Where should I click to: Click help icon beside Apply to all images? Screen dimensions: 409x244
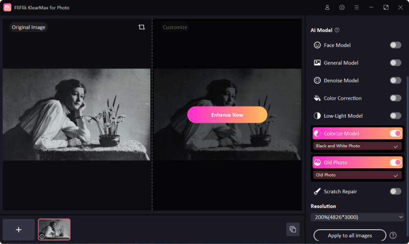(393, 235)
